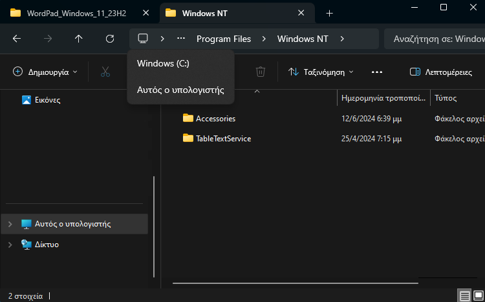The width and height of the screenshot is (485, 302).
Task: Select the TableTextService folder
Action: click(223, 139)
